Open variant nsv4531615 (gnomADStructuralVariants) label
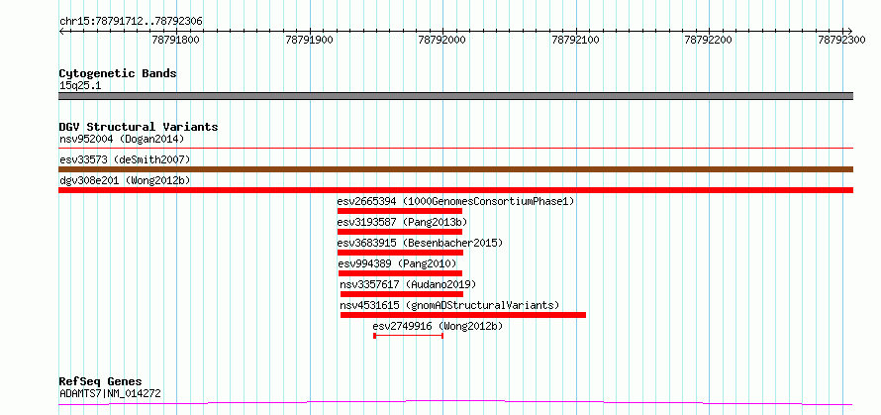This screenshot has height=415, width=881. click(x=450, y=305)
